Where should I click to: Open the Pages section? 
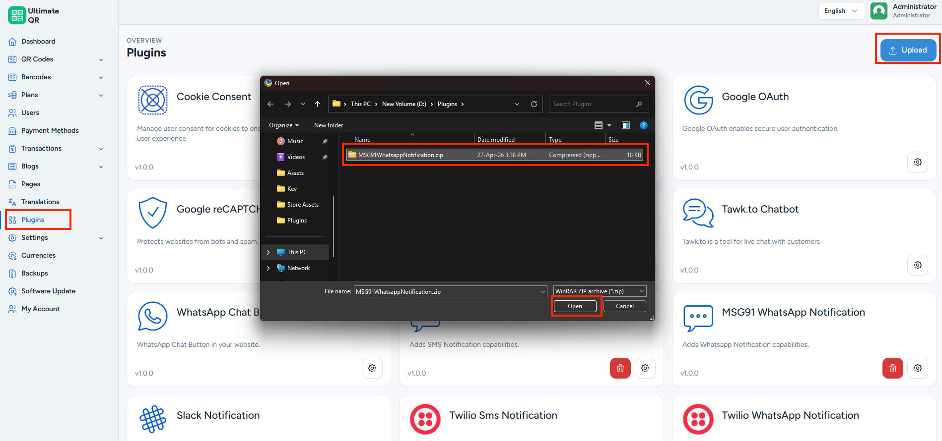(x=30, y=184)
